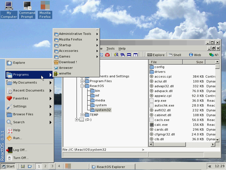
Task: Launch the Download ! entry
Action: click(x=76, y=62)
